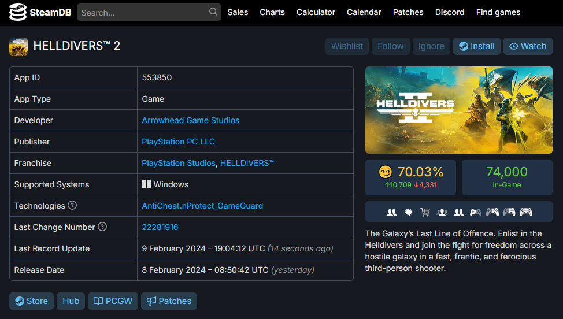
Task: Click the help icon next to Last Change Number
Action: (x=102, y=227)
